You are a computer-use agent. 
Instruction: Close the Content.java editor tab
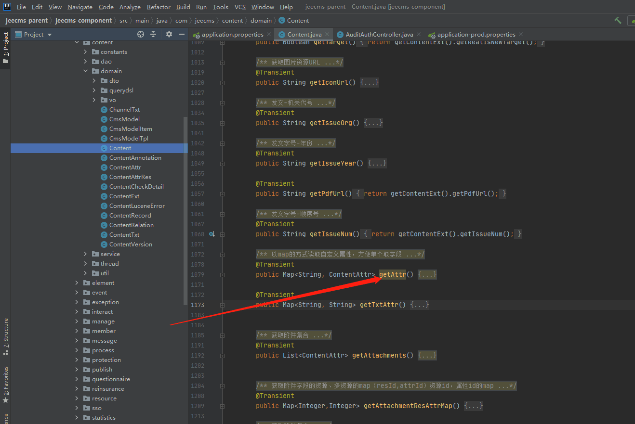click(x=327, y=35)
